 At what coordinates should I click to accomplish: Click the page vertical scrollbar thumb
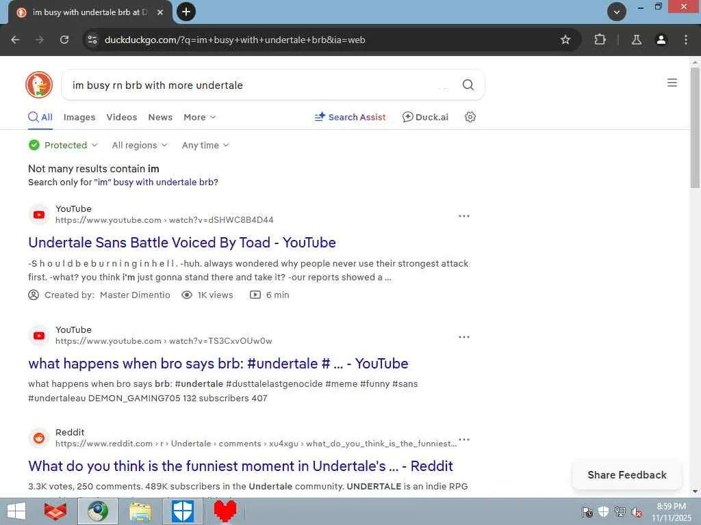(x=696, y=128)
